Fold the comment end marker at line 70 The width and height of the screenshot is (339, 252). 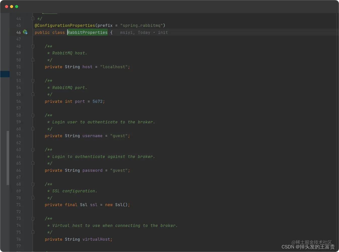[33, 198]
